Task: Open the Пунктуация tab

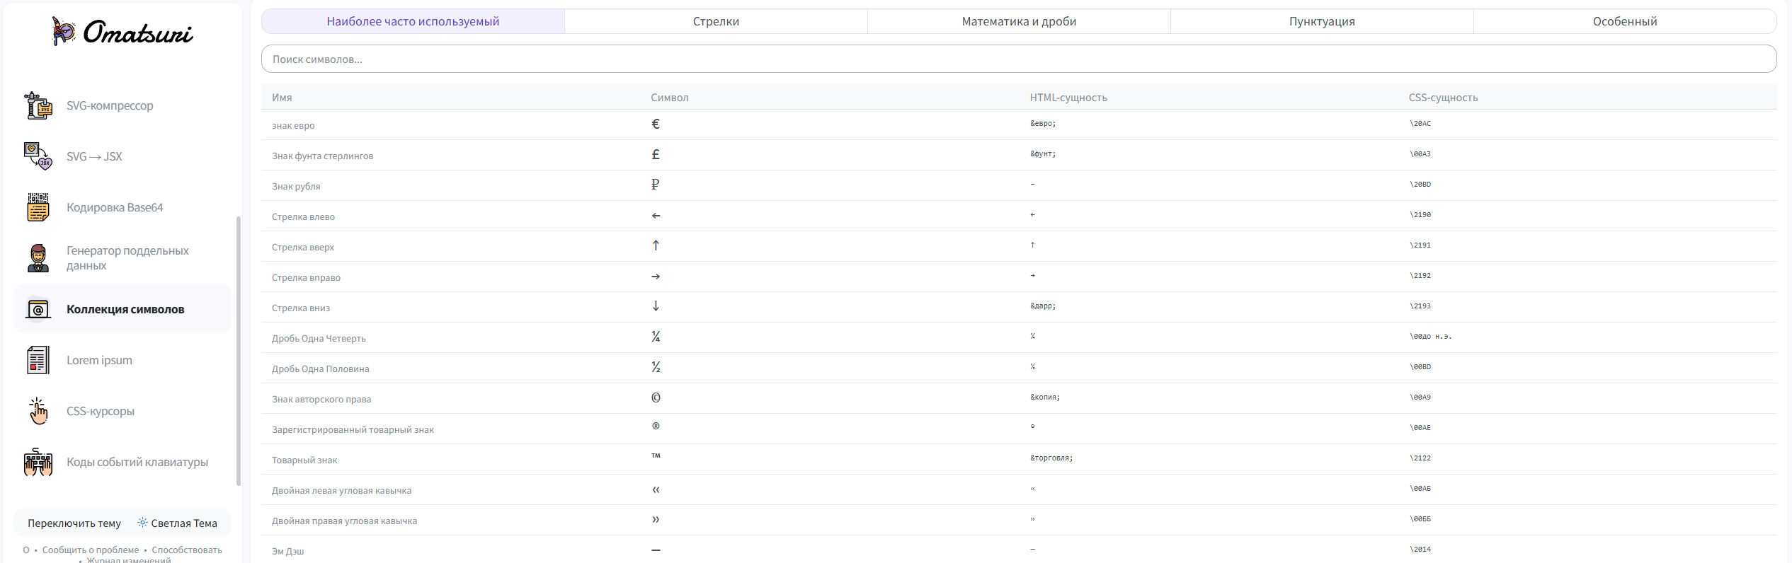Action: 1322,21
